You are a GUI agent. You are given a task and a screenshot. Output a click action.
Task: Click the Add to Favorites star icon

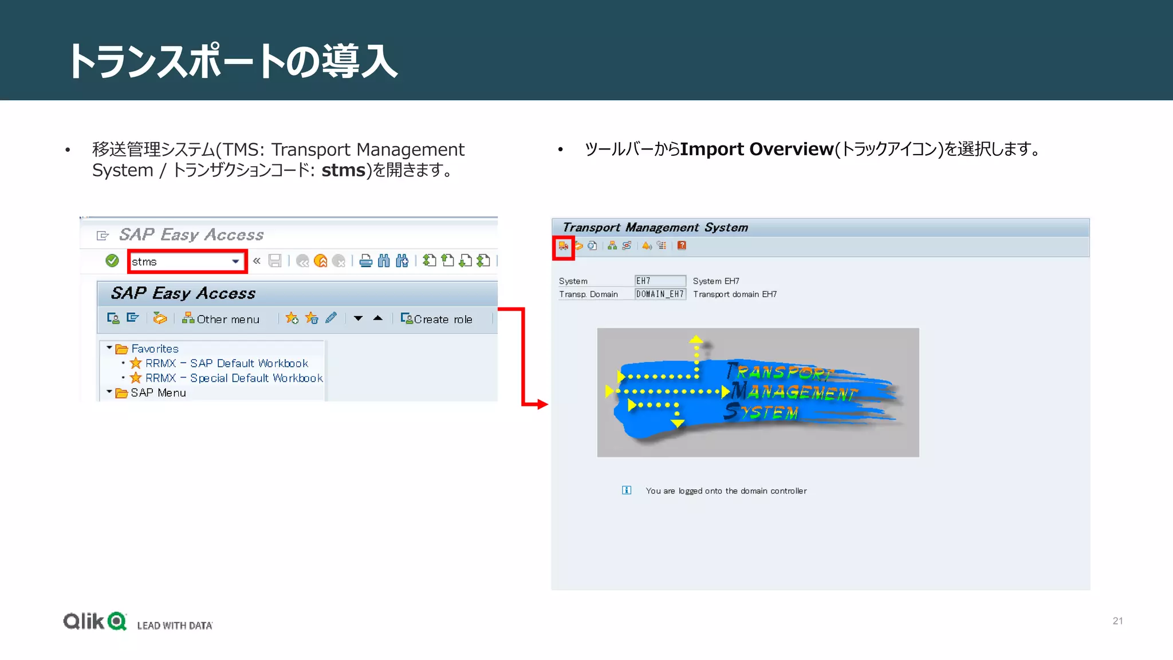coord(292,318)
